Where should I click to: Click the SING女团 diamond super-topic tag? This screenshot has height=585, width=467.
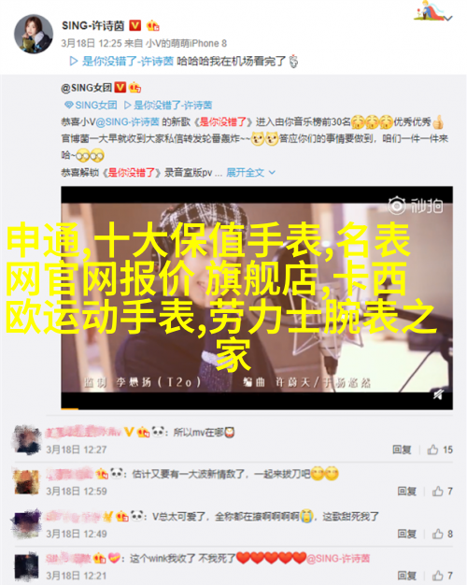click(x=91, y=106)
